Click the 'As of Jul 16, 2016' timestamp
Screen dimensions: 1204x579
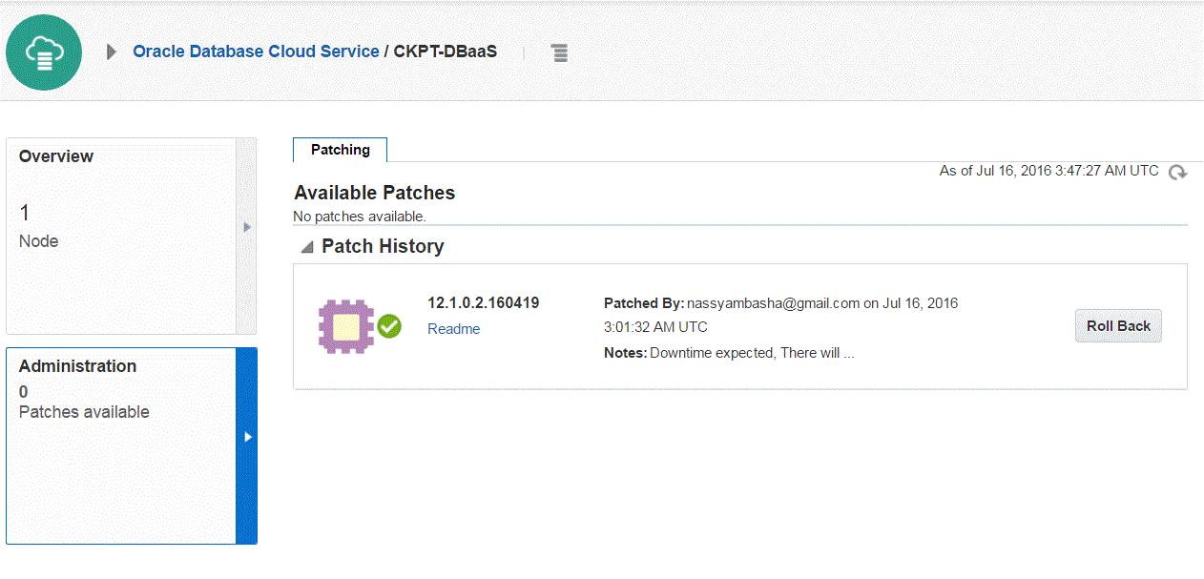(x=1048, y=171)
